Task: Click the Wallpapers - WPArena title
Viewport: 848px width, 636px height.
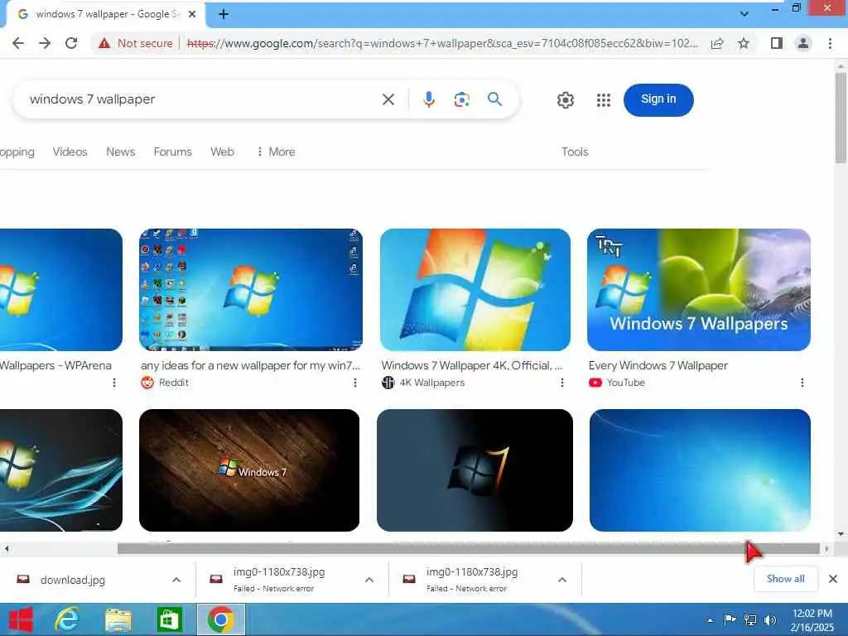Action: tap(55, 365)
